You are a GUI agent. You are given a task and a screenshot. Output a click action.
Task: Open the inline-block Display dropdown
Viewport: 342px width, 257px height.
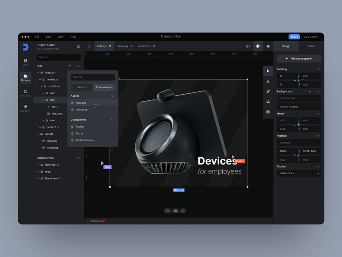(x=298, y=173)
